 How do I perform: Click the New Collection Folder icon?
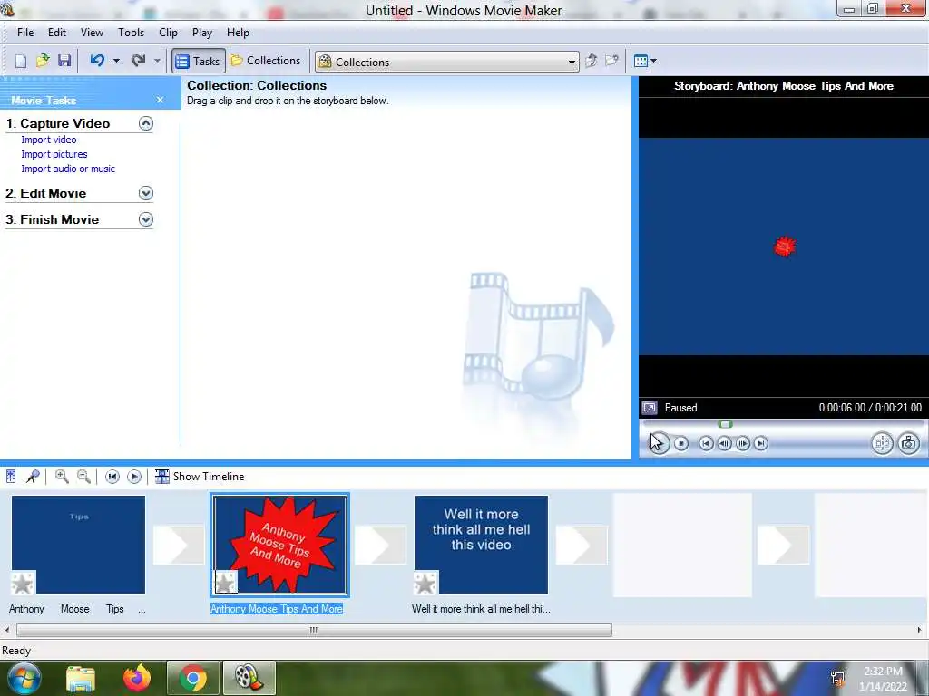pyautogui.click(x=611, y=61)
